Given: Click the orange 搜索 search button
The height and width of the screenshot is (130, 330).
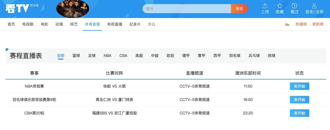Looking at the screenshot, I should [x=239, y=9].
